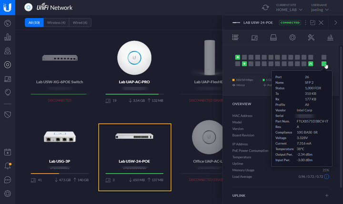The height and width of the screenshot is (204, 343).
Task: Open the device tools wrench tab icon
Action: (x=311, y=38)
